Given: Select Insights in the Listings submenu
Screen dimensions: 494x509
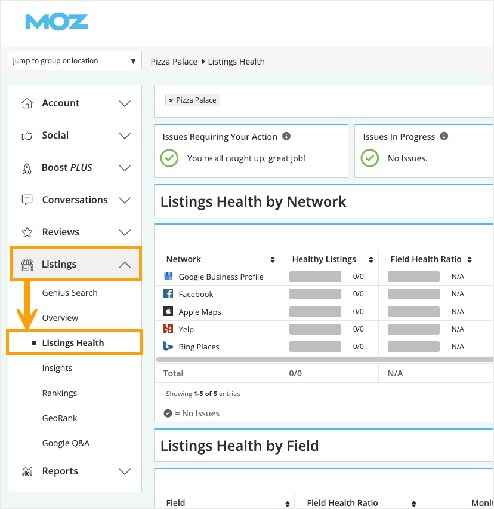Looking at the screenshot, I should pos(57,368).
